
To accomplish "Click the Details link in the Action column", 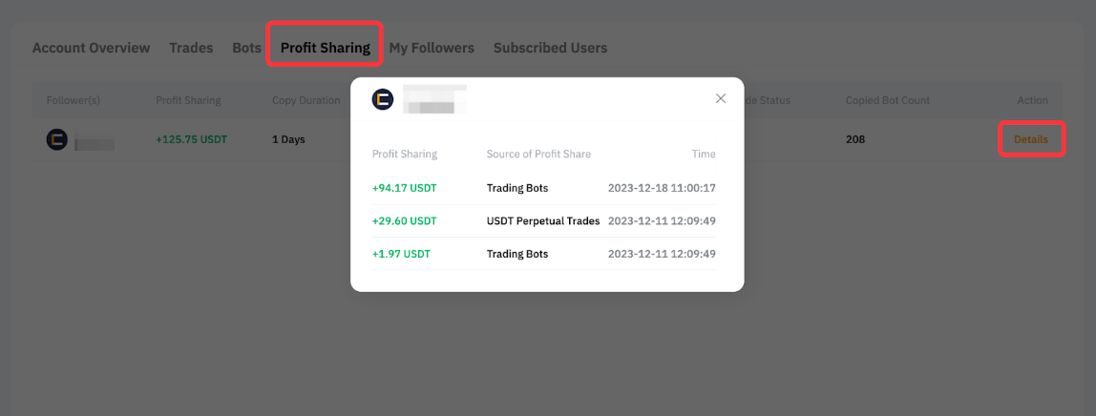I will (x=1031, y=139).
